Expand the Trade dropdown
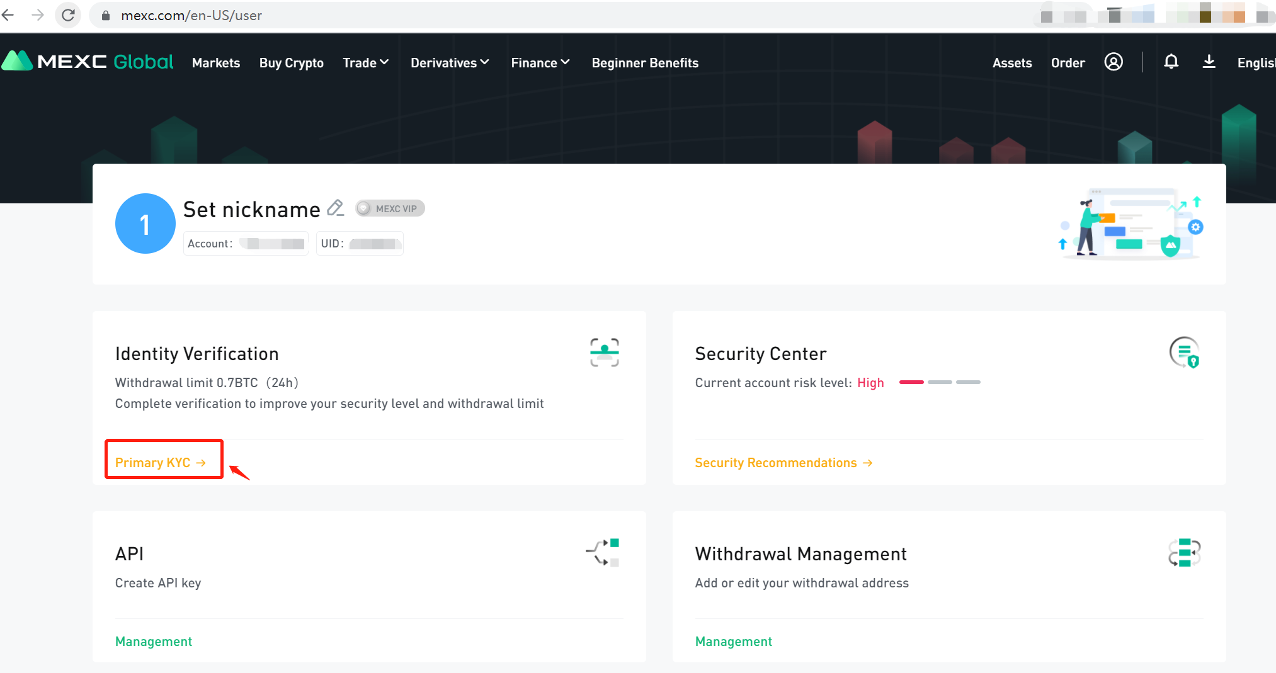Image resolution: width=1276 pixels, height=673 pixels. 365,62
